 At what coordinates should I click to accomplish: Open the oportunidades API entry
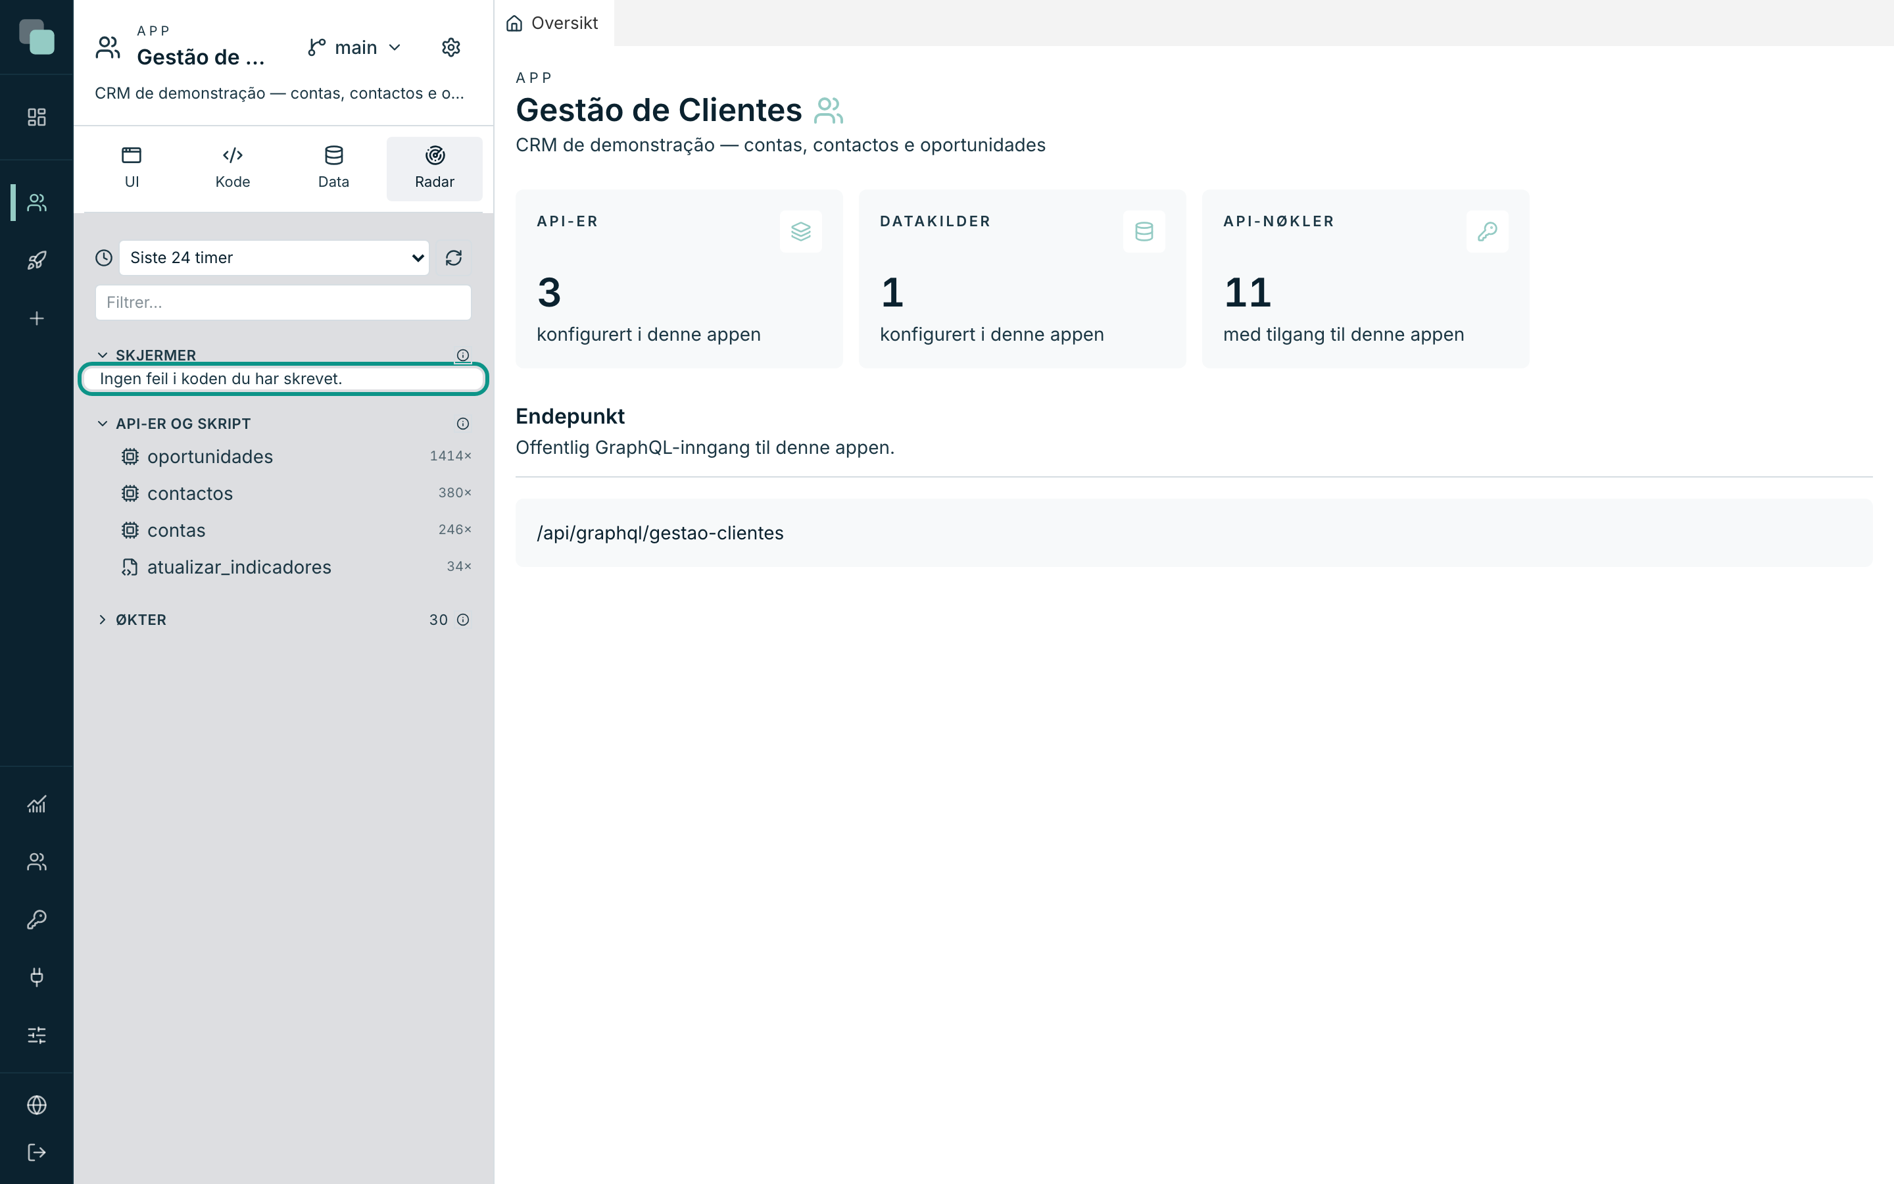[283, 456]
